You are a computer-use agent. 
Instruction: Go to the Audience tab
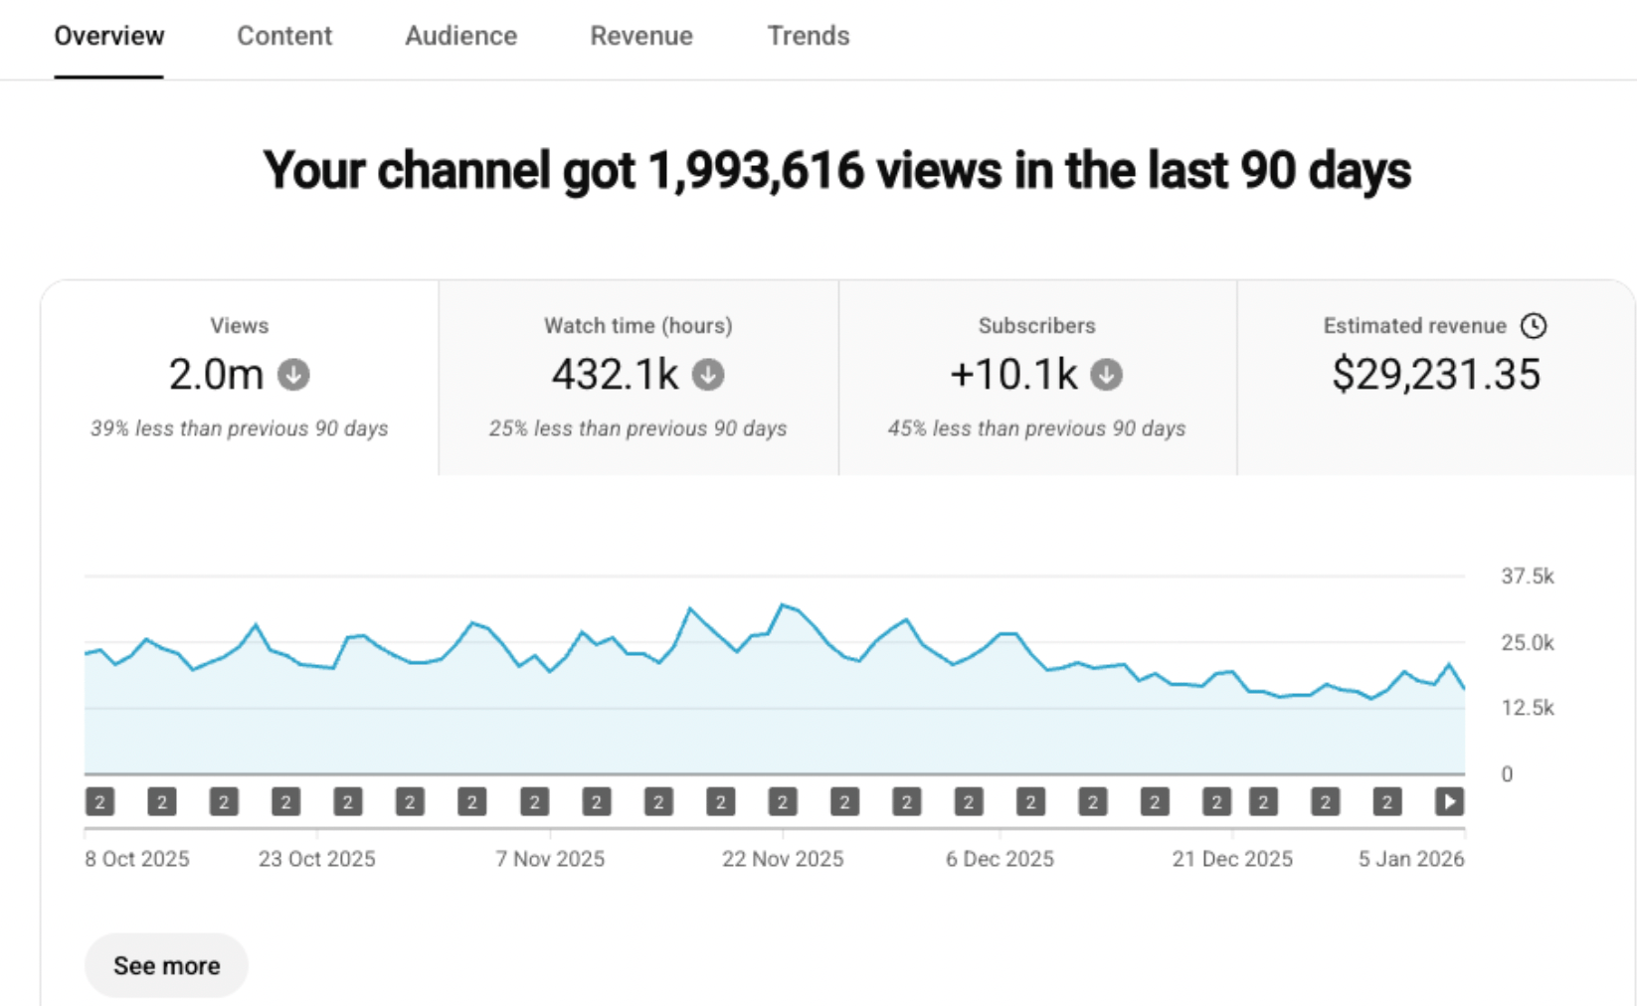(461, 36)
